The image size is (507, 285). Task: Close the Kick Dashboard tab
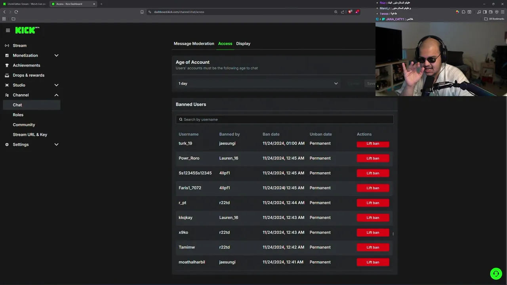(x=94, y=4)
